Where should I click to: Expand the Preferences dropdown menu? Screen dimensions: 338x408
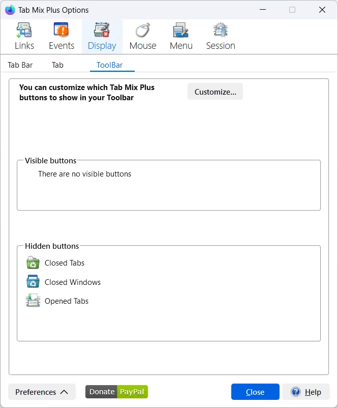(42, 392)
